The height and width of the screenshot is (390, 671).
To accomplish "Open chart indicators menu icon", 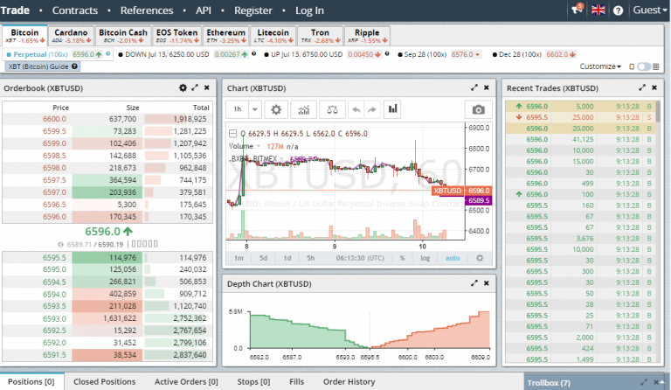I will 303,109.
